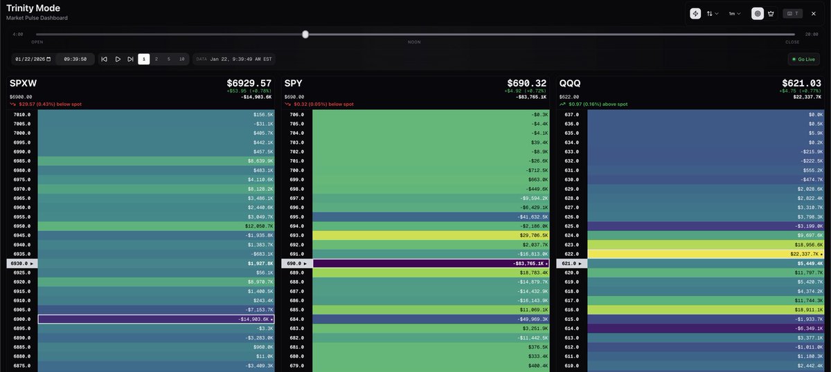Select QQQ strike row 616.0
The width and height of the screenshot is (831, 372).
click(x=690, y=310)
